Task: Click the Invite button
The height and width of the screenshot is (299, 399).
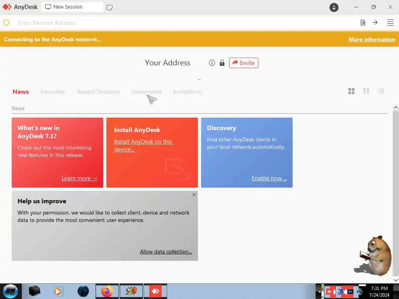Action: [x=244, y=63]
